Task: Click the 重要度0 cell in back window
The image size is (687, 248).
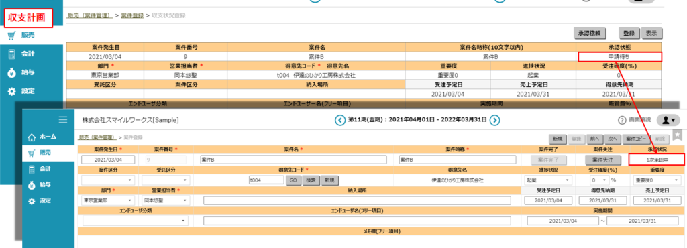Action: (x=448, y=75)
